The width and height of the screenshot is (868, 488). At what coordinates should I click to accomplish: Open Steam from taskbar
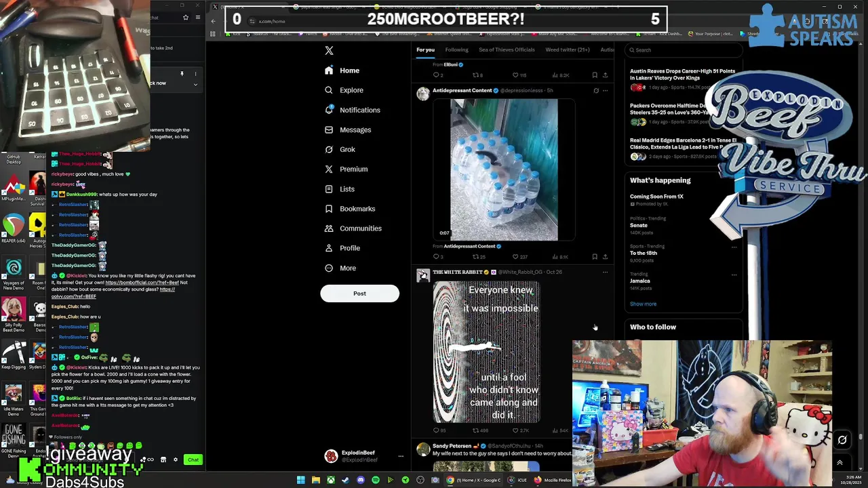[345, 480]
